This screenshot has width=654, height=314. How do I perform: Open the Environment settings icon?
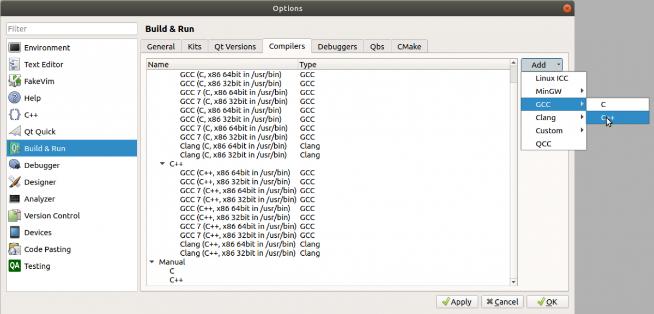click(x=14, y=47)
